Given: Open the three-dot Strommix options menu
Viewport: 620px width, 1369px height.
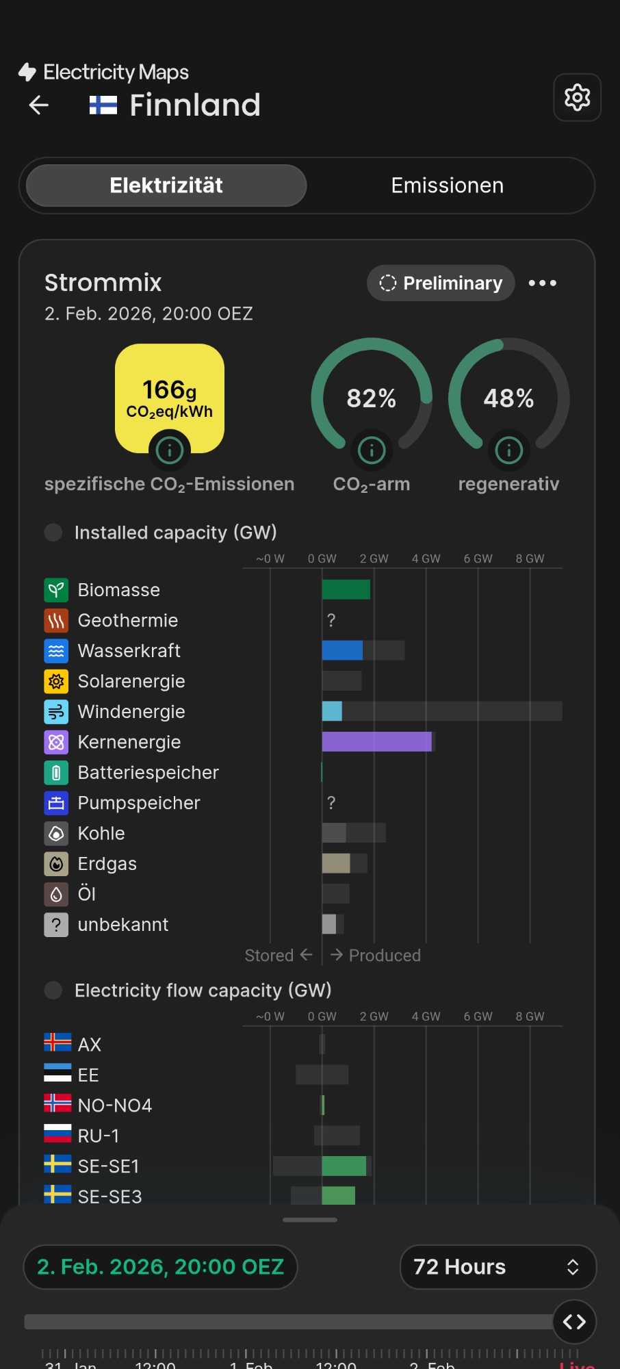Looking at the screenshot, I should point(543,283).
